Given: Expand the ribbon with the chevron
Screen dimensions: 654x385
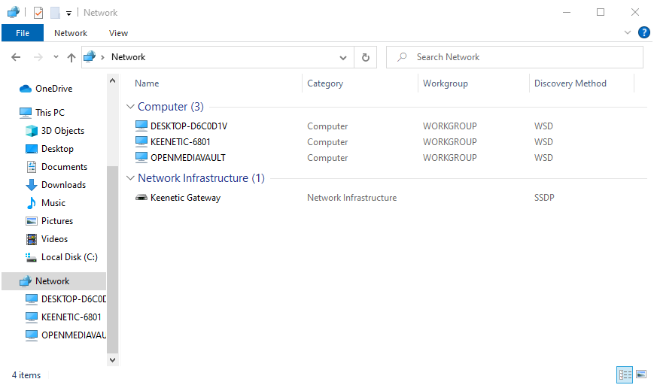Looking at the screenshot, I should (x=628, y=33).
